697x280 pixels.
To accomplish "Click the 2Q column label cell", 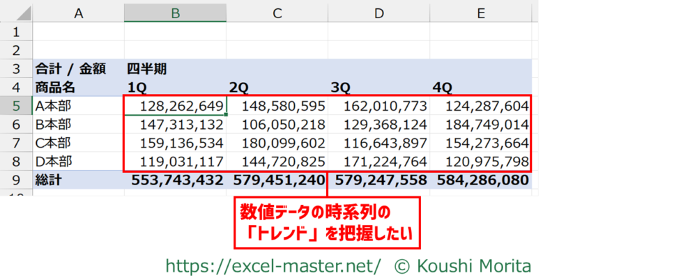I will pyautogui.click(x=277, y=87).
